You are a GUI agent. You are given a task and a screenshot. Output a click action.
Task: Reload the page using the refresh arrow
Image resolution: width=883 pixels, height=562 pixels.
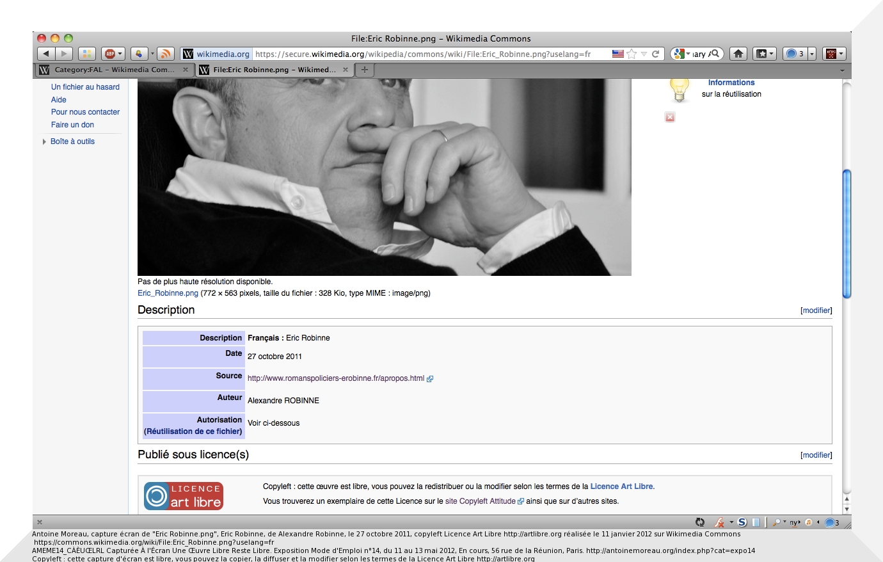click(x=655, y=54)
